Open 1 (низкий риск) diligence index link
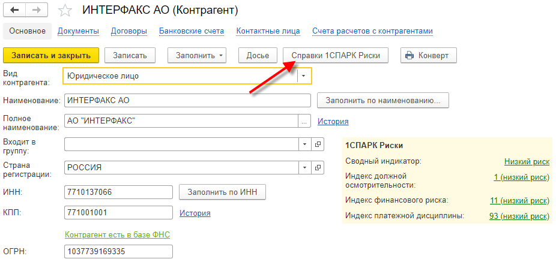 522,177
